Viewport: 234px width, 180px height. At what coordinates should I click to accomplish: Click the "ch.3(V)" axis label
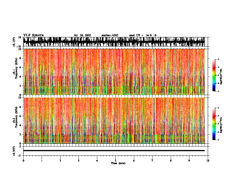pyautogui.click(x=14, y=151)
